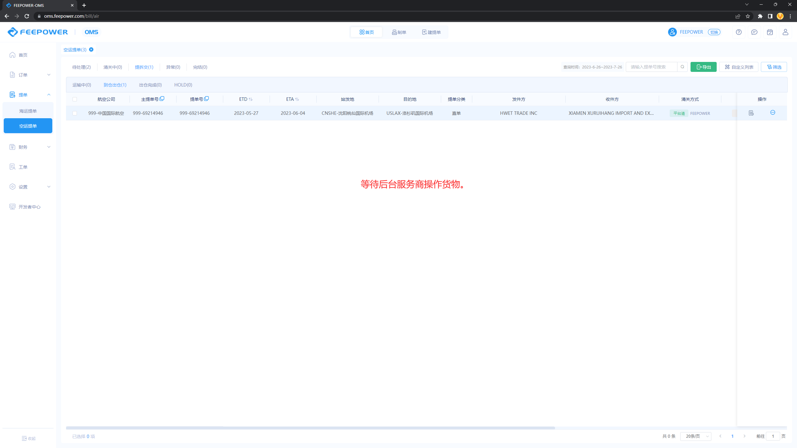The width and height of the screenshot is (797, 448).
Task: Open the calendar check icon
Action: (770, 32)
